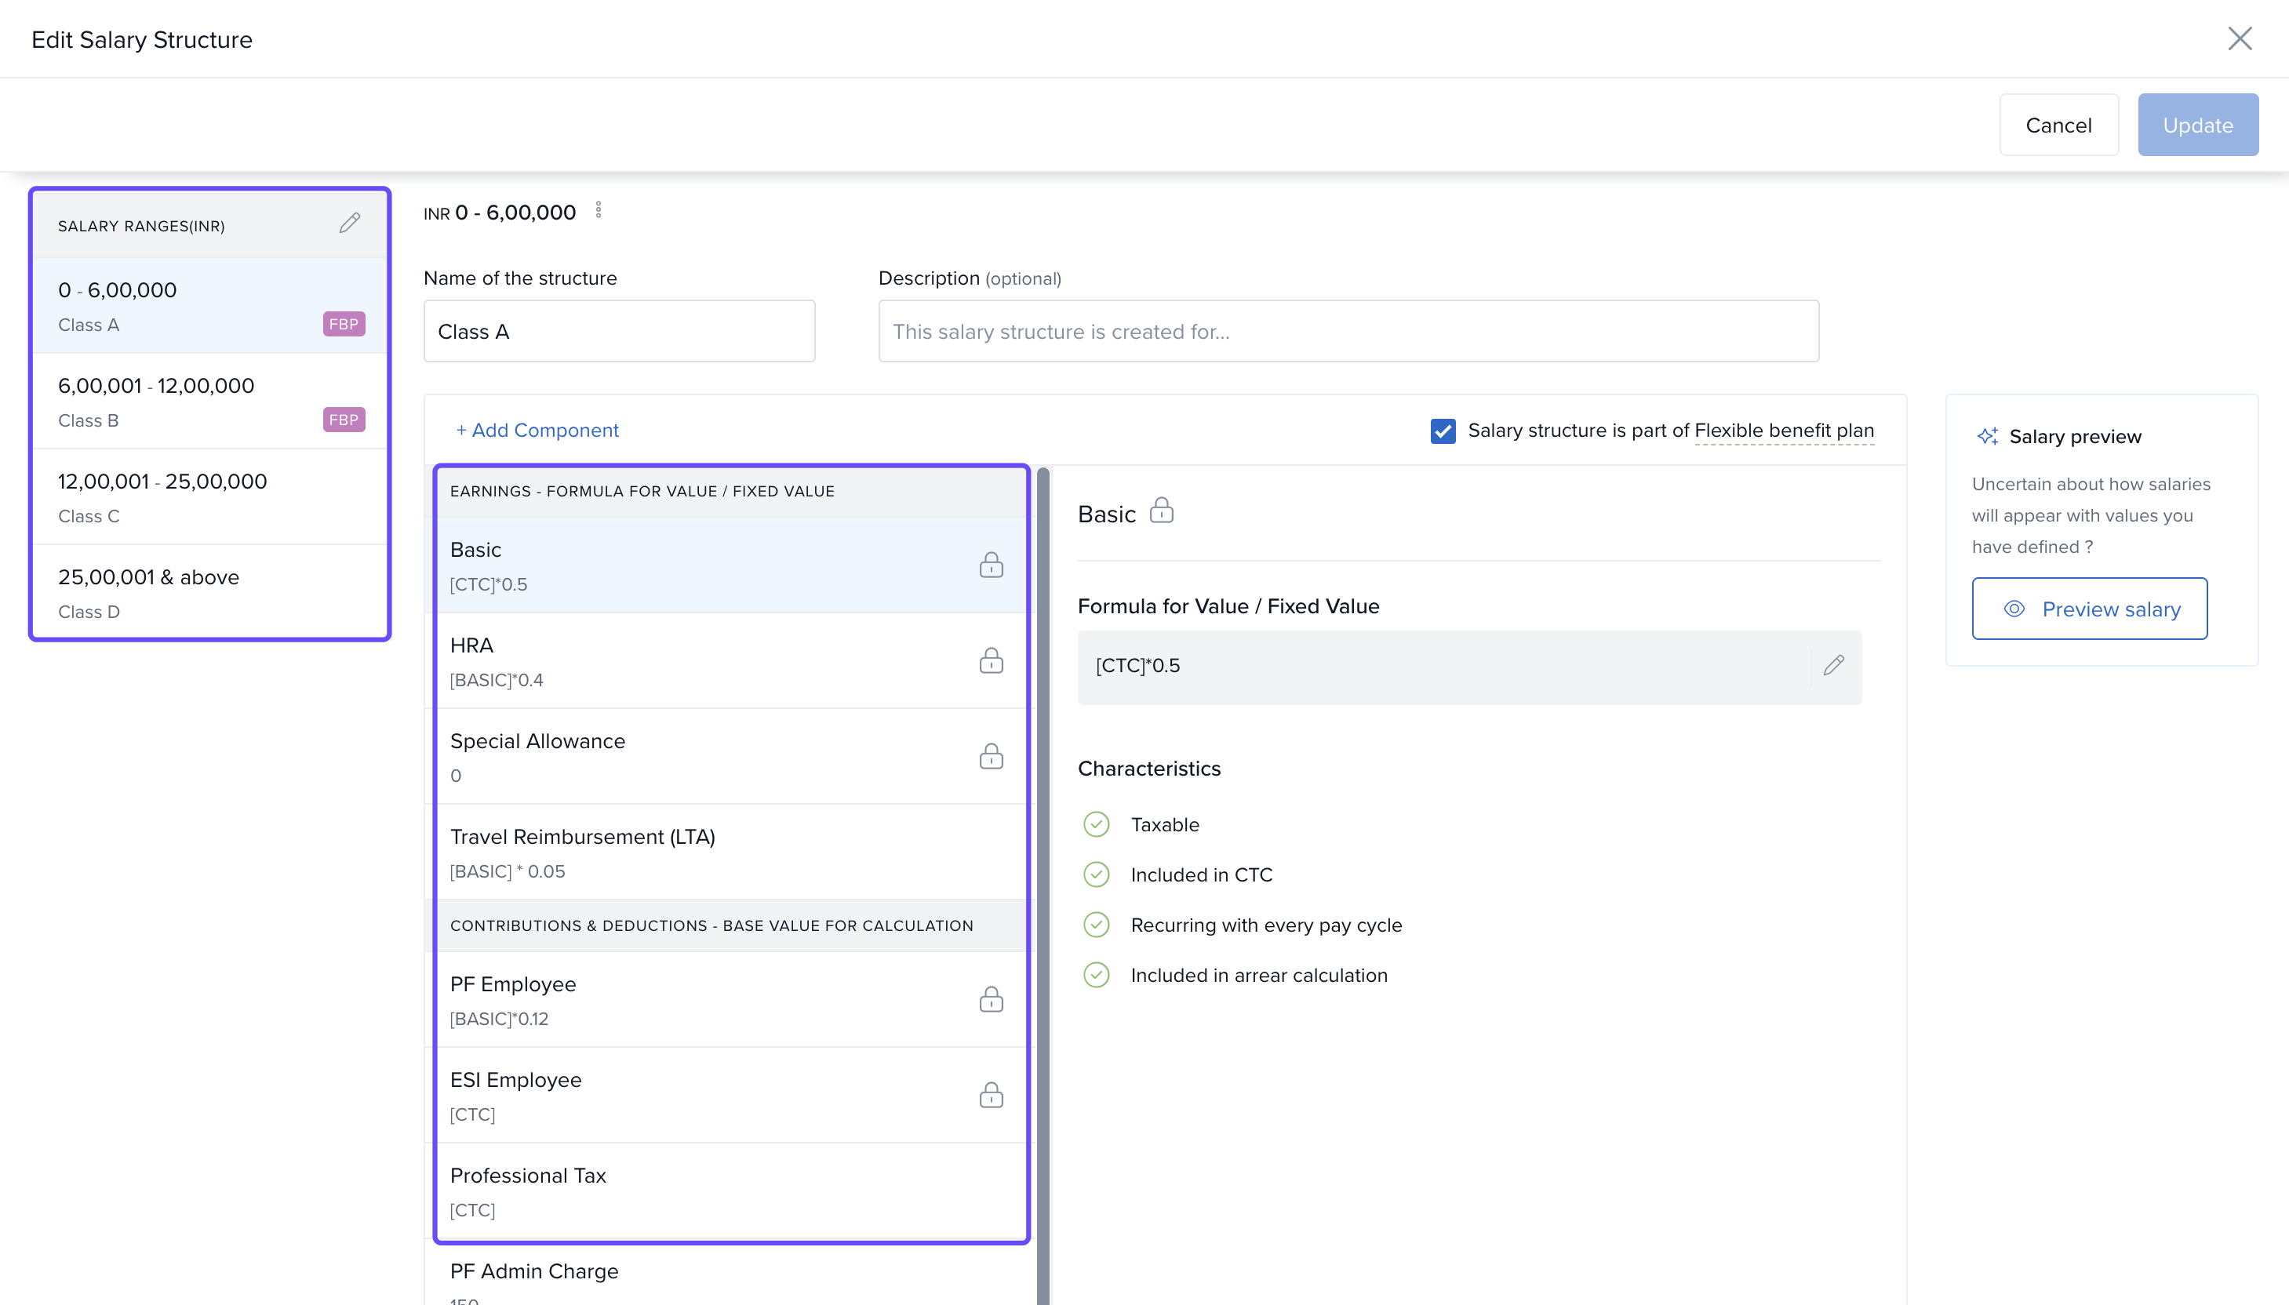Click the lock icon on Basic row
This screenshot has height=1305, width=2289.
990,565
